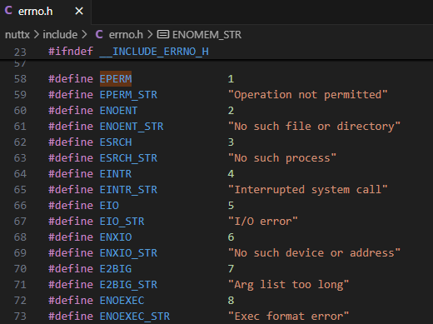Screen dimensions: 433x324
Task: Click the string "No such device or address"
Action: tap(314, 253)
